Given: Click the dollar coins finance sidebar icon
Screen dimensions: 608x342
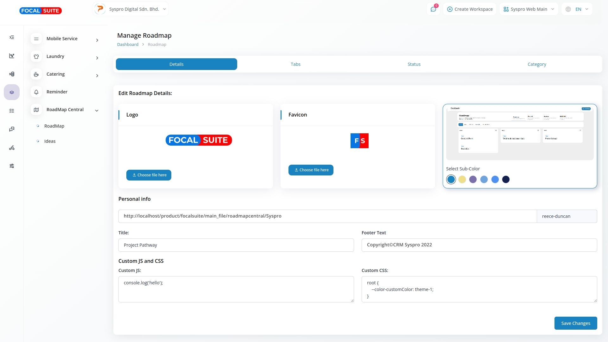Looking at the screenshot, I should (12, 74).
